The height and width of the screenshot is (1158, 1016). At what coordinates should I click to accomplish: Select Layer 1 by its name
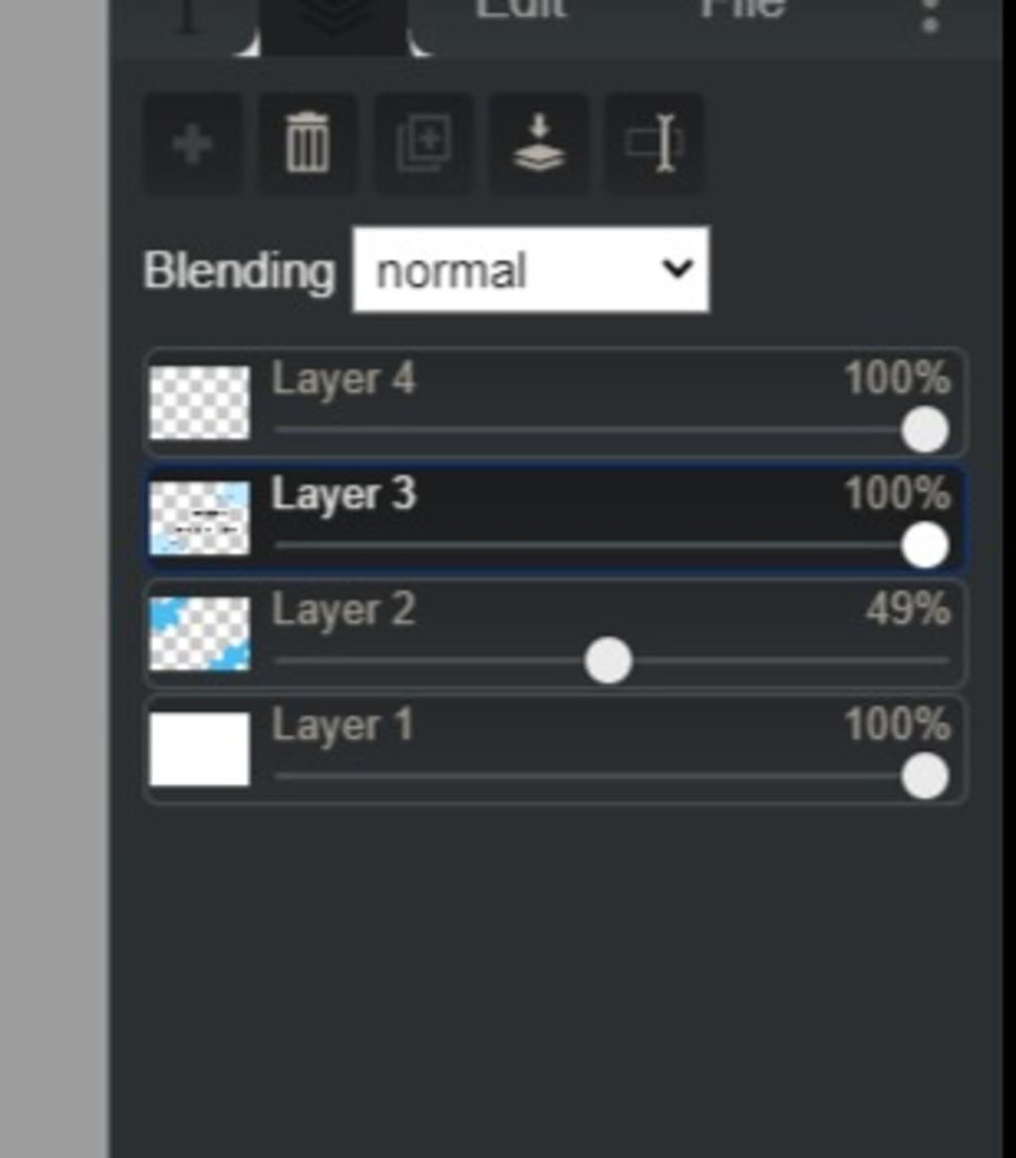pos(342,726)
